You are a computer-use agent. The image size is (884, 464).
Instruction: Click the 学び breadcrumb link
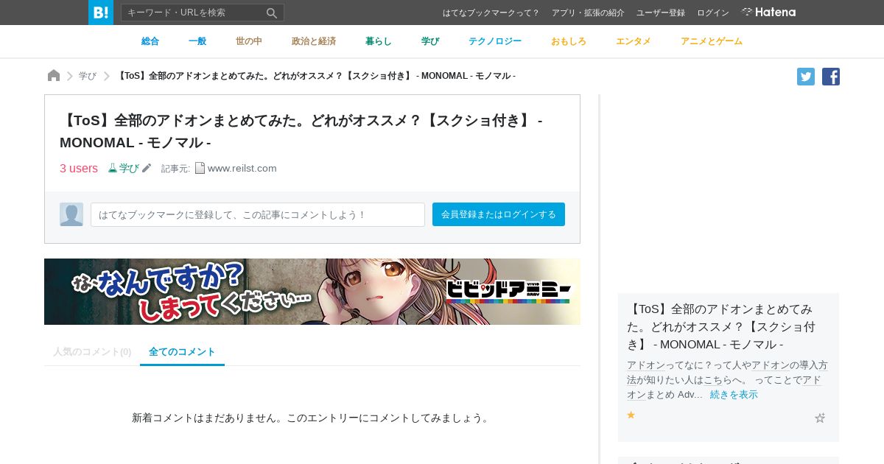click(x=88, y=76)
